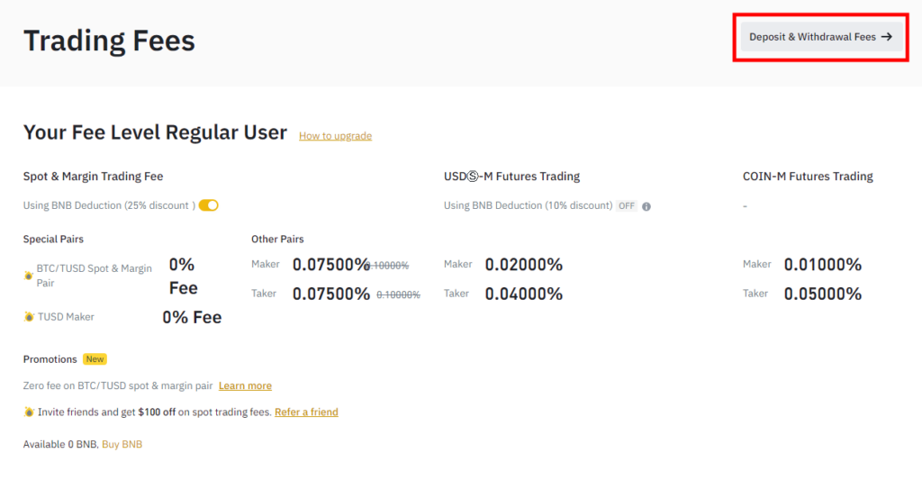Click info icon beside USDⓈ-M BNB Deduction
This screenshot has width=922, height=480.
pyautogui.click(x=646, y=206)
